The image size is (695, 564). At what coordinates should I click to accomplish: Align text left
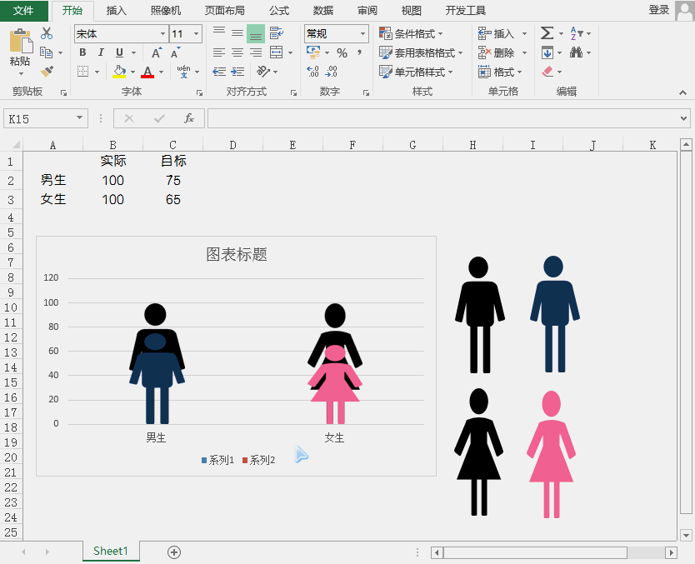pos(219,52)
